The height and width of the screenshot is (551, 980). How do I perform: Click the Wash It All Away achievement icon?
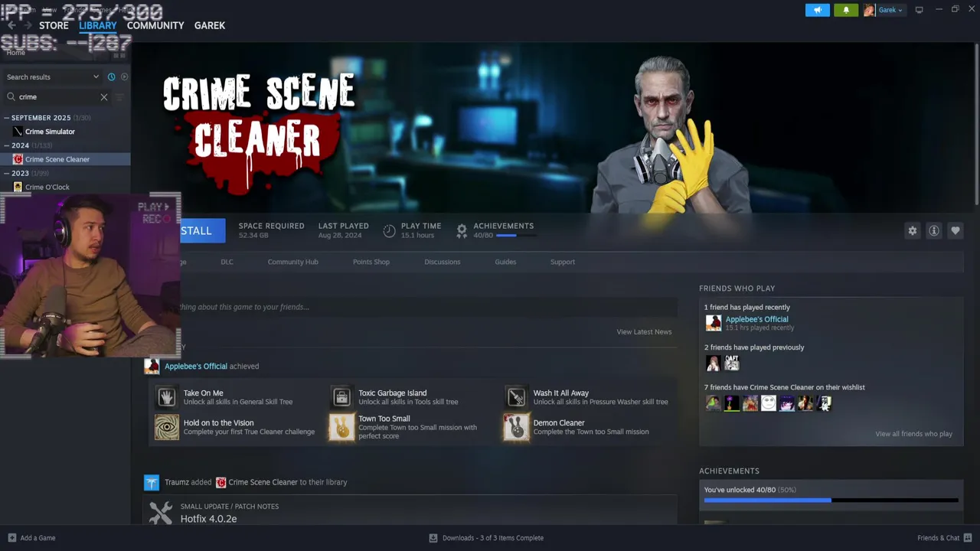516,396
